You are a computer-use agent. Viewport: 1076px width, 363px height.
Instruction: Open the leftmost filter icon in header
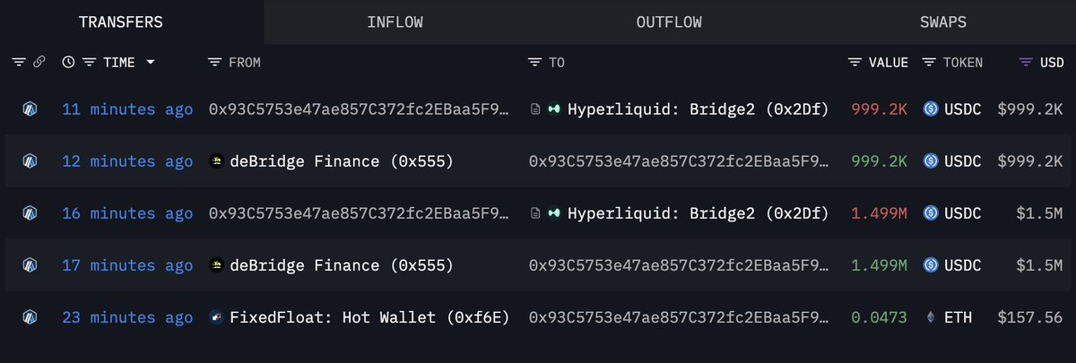pyautogui.click(x=19, y=63)
